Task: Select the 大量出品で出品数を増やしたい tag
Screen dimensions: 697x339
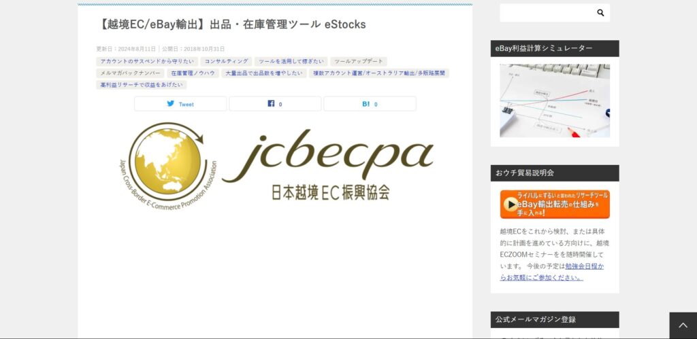Action: pos(263,73)
